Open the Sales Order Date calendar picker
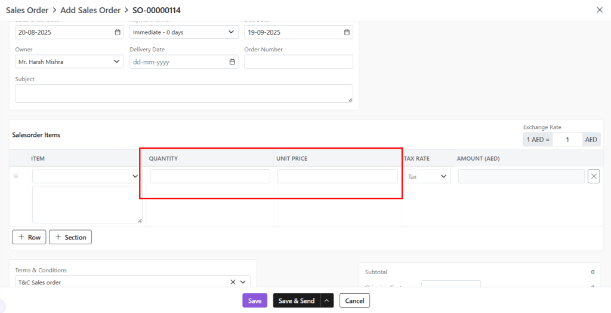Viewport: 611px width, 313px height. click(x=118, y=32)
